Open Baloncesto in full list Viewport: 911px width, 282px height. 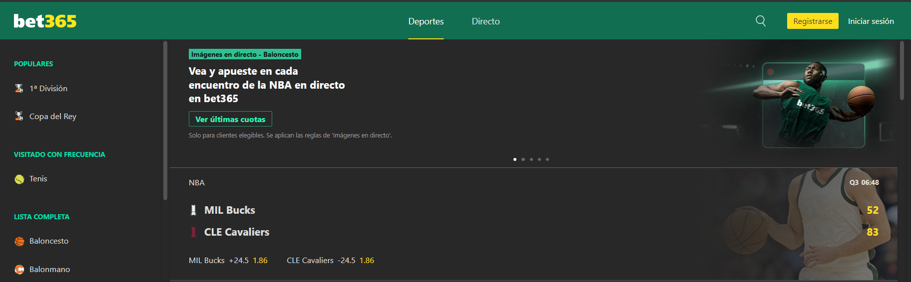pyautogui.click(x=49, y=241)
